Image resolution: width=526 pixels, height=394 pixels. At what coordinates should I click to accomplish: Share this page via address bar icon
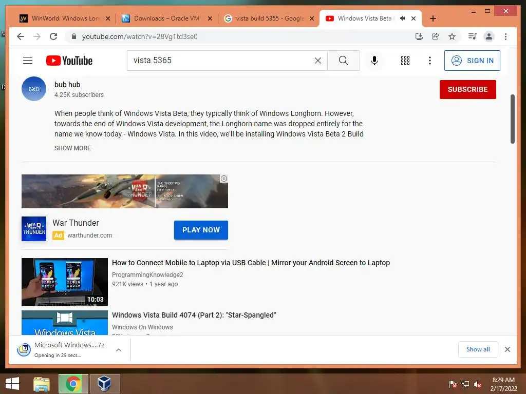[x=436, y=36]
